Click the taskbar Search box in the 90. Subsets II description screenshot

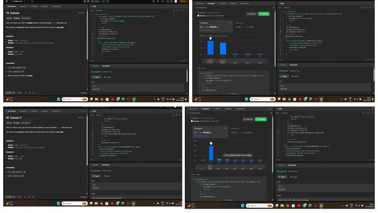(x=74, y=204)
